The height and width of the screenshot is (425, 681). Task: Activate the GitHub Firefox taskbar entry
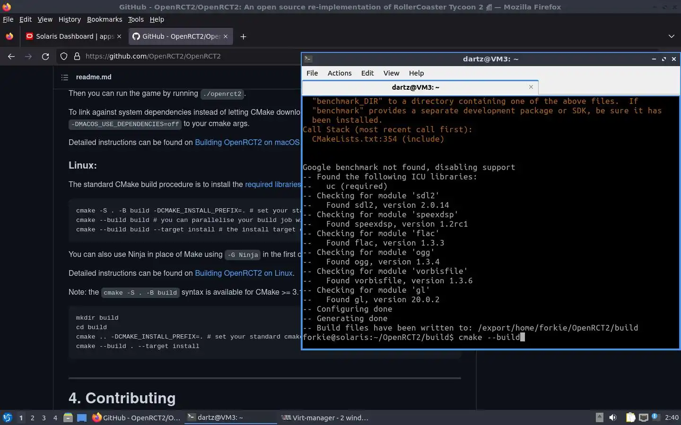pos(136,417)
